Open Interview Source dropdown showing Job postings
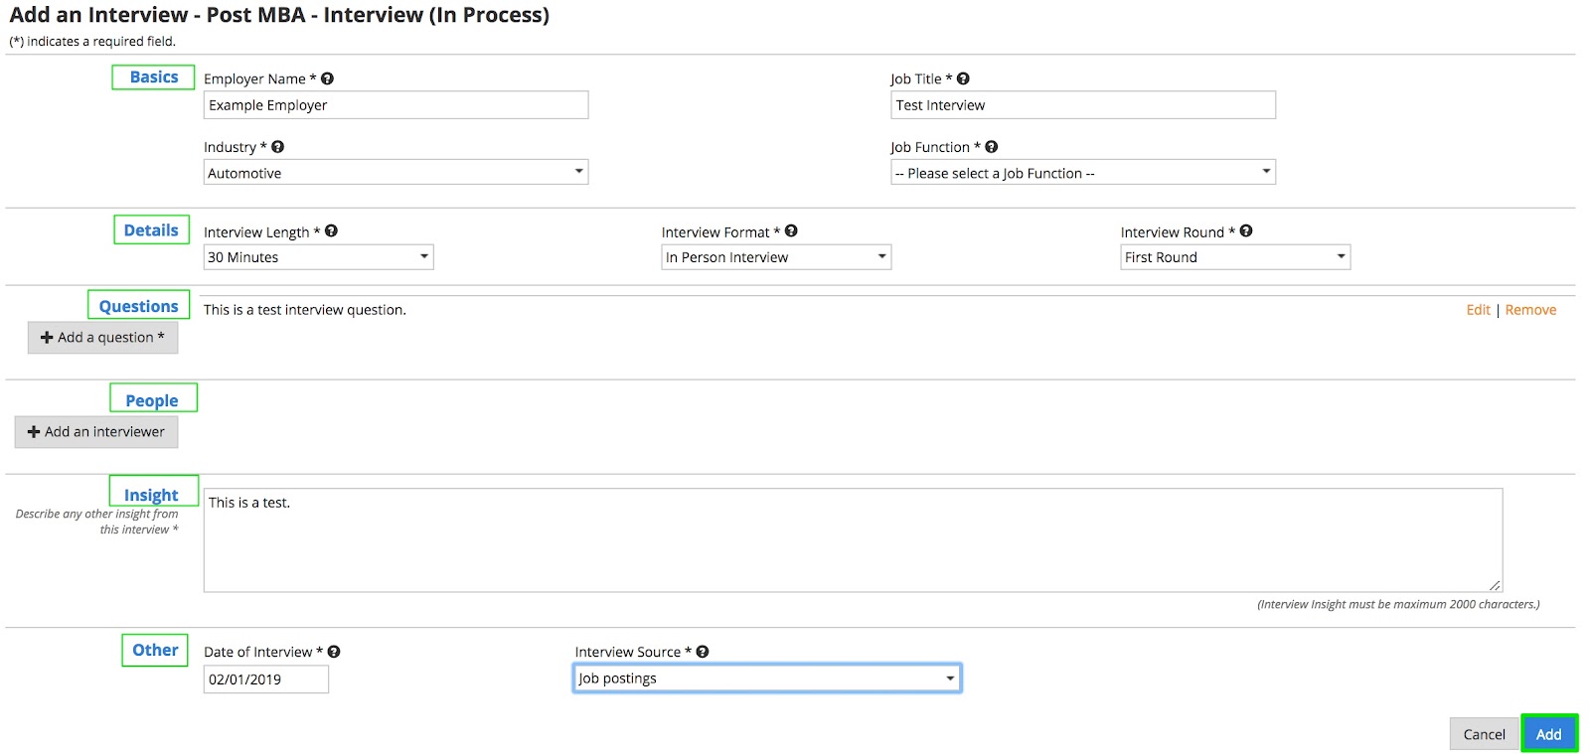This screenshot has width=1590, height=754. (767, 679)
